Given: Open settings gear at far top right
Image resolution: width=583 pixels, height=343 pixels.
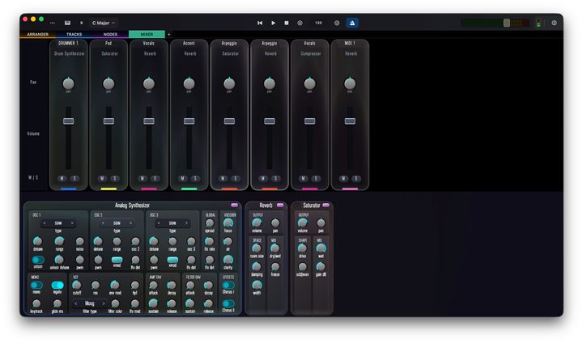Looking at the screenshot, I should (554, 23).
